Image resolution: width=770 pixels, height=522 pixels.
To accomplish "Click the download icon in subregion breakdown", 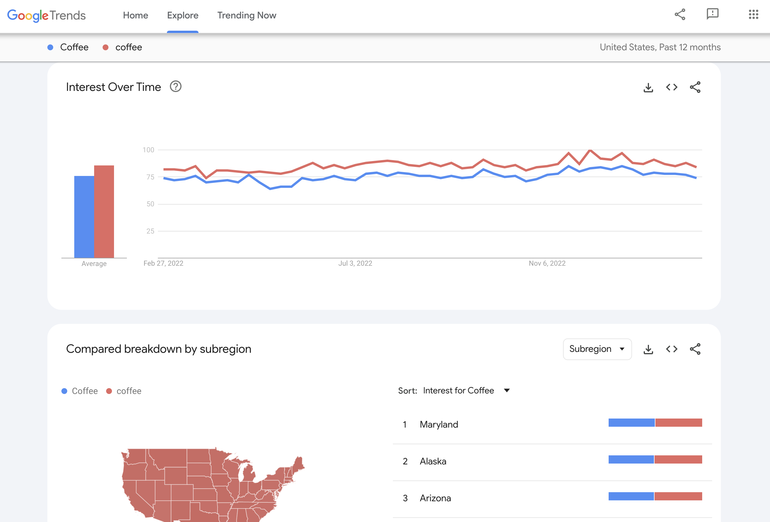I will click(648, 349).
